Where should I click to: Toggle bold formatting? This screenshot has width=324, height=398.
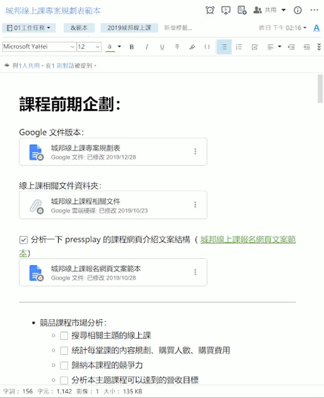132,47
